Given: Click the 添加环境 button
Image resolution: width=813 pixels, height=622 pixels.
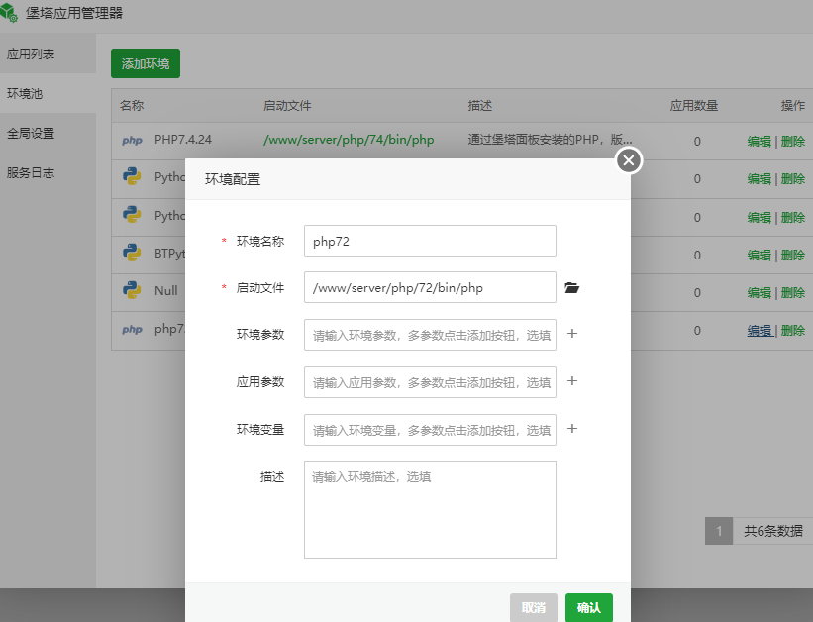Looking at the screenshot, I should 146,63.
